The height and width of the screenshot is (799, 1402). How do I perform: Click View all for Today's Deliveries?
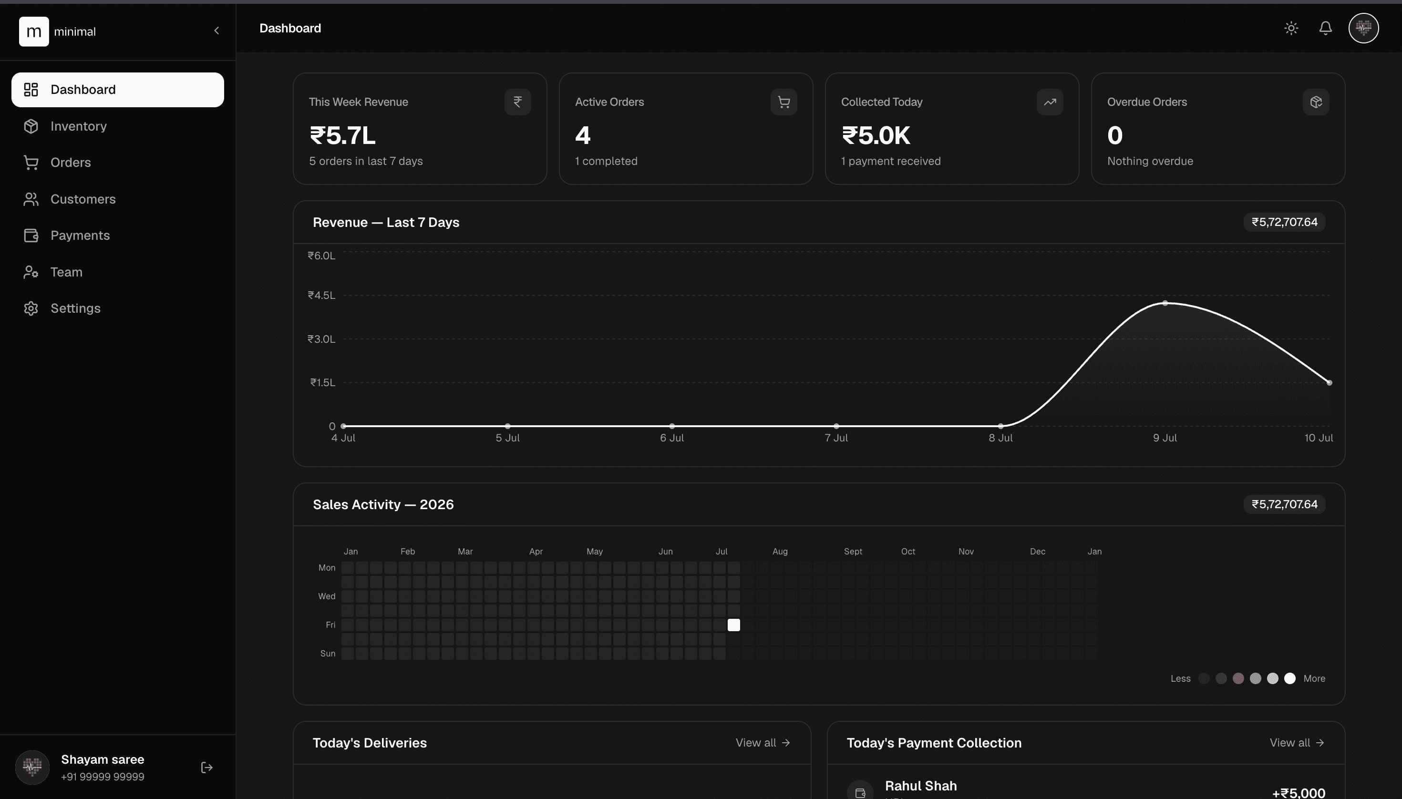coord(763,742)
